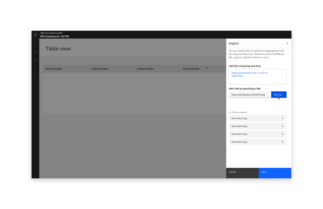Select the second sidebar navigation icon
Viewport: 323px width, 209px height.
(35, 52)
